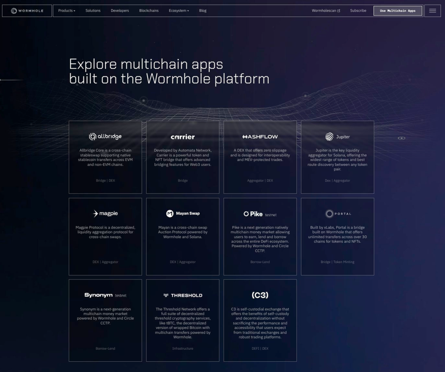The height and width of the screenshot is (372, 445).
Task: Click the 'DEX | Aggregator' tag on Mayan Swap card
Action: [x=183, y=262]
